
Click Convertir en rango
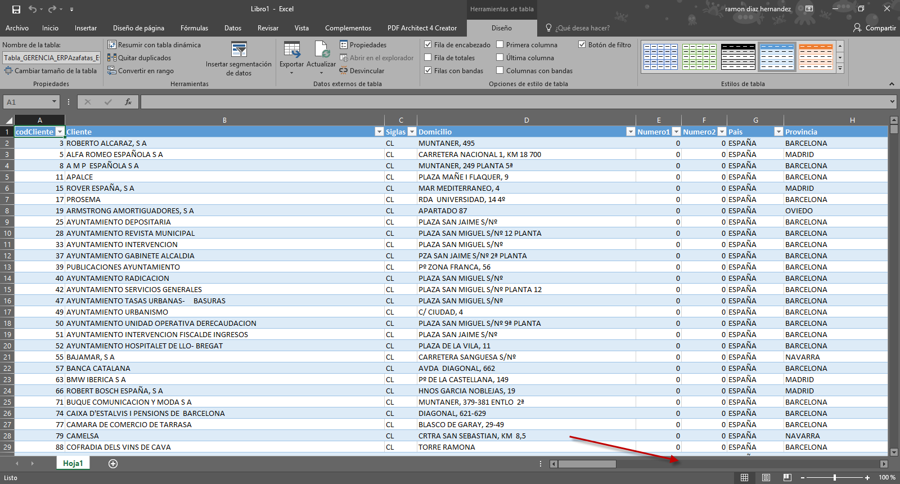141,71
